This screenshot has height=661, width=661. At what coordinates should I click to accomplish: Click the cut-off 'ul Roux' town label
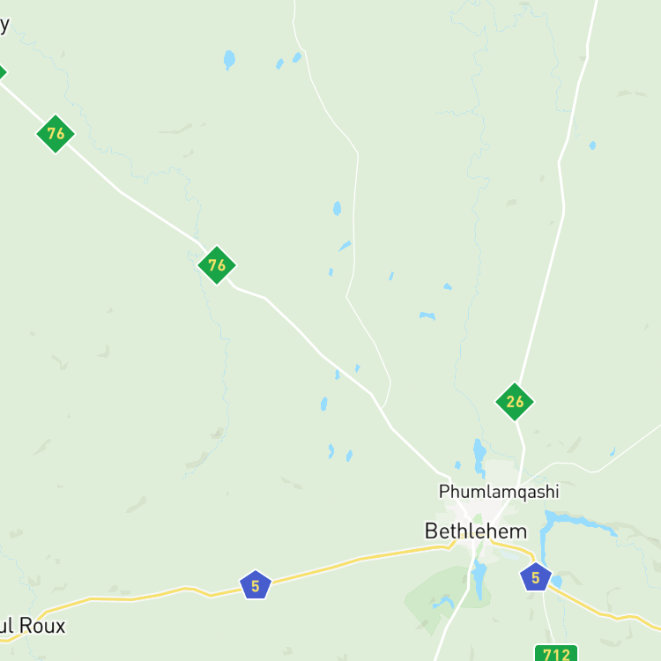point(33,626)
